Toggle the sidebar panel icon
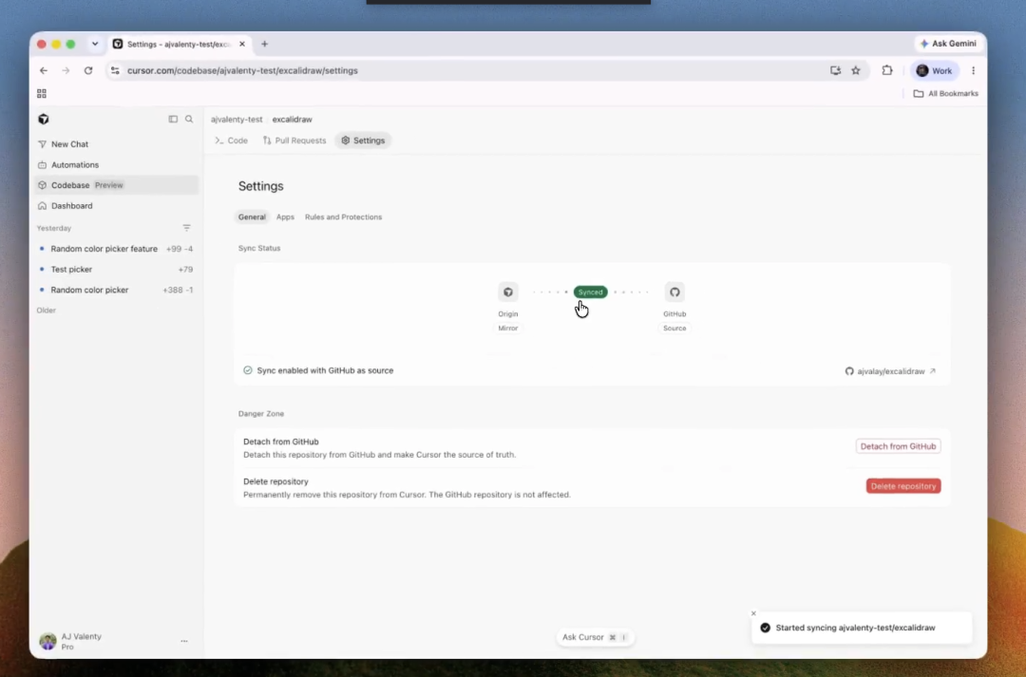 click(173, 119)
